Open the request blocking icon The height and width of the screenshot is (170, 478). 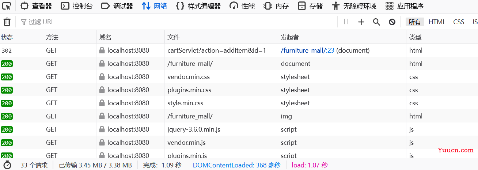(392, 22)
